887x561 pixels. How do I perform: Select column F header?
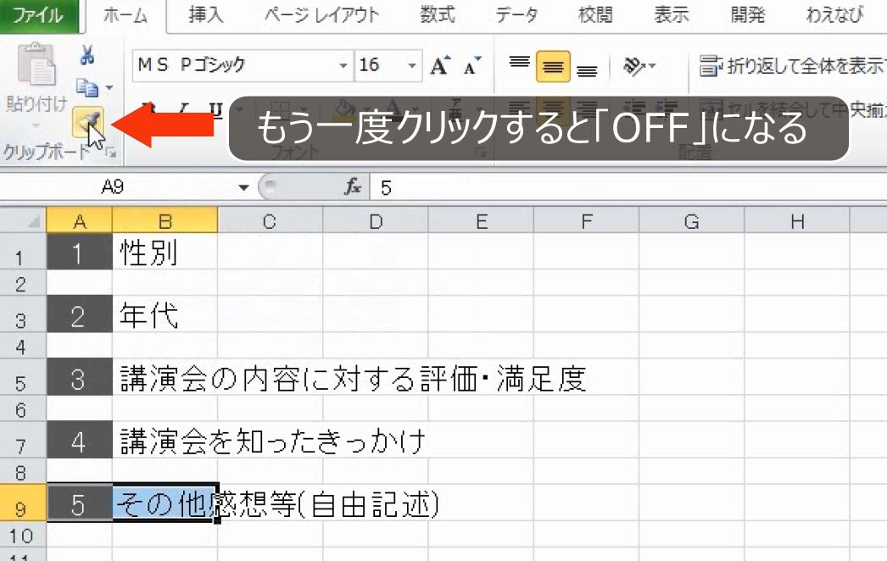click(x=587, y=220)
